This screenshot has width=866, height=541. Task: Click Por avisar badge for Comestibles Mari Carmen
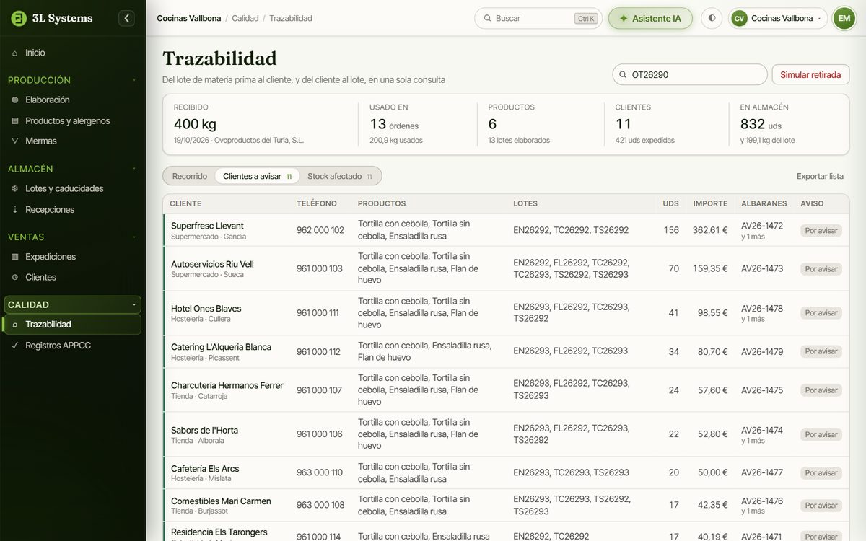[x=821, y=506]
